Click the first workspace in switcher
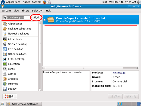The image size is (141, 106). pyautogui.click(x=120, y=104)
